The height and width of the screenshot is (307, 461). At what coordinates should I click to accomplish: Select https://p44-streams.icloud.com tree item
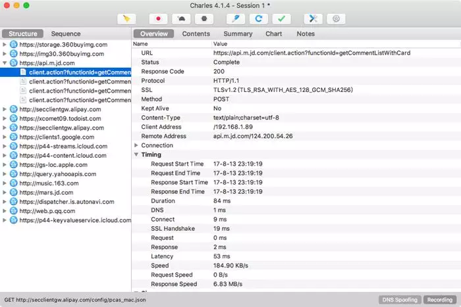(x=63, y=146)
